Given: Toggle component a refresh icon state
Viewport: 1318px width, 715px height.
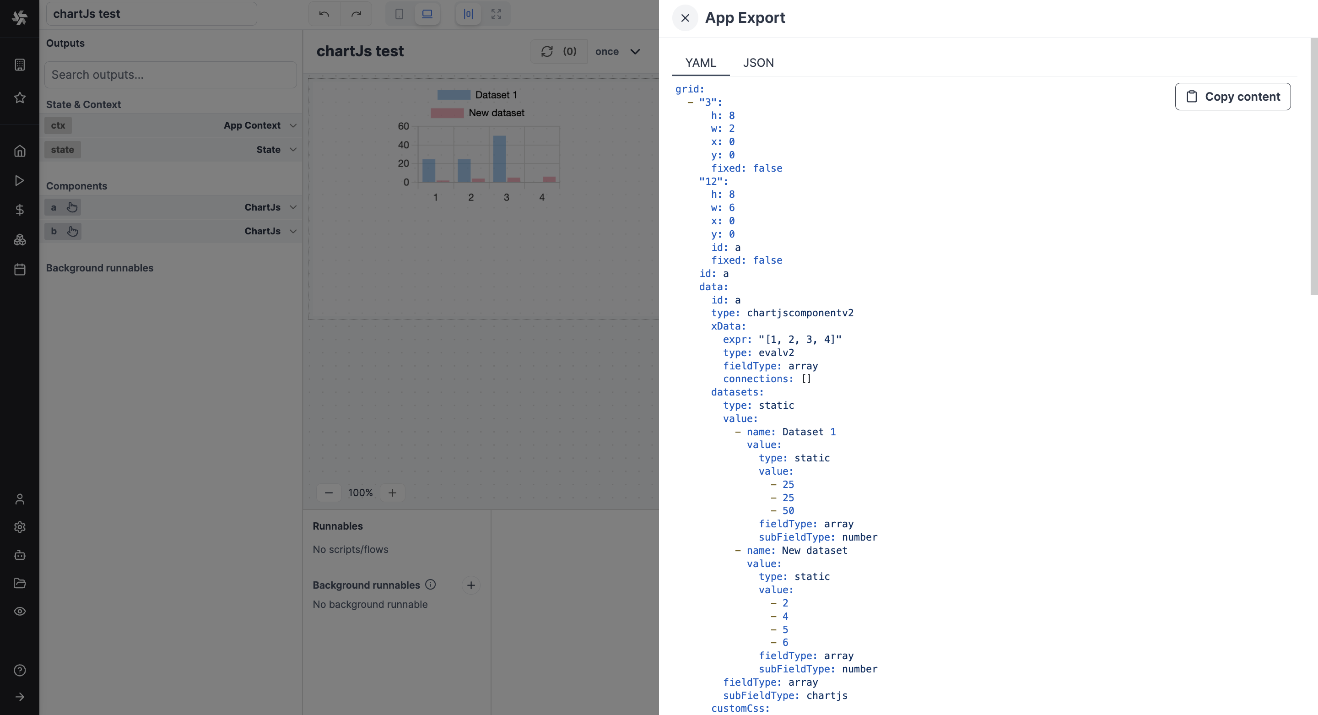Looking at the screenshot, I should pyautogui.click(x=73, y=207).
